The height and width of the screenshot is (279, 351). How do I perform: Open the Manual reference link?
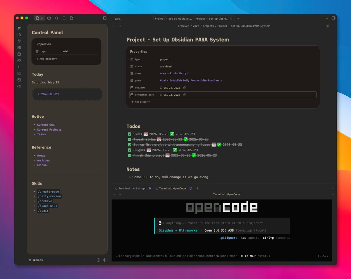pyautogui.click(x=42, y=165)
